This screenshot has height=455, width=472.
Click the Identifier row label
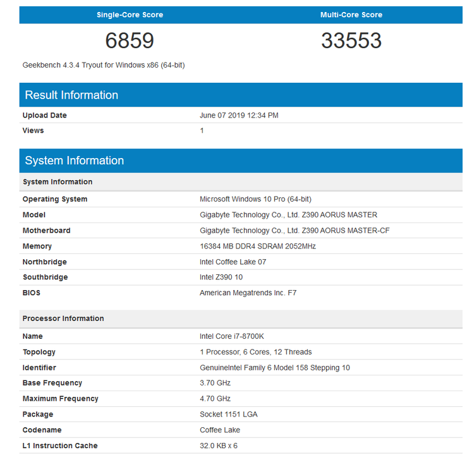(39, 368)
